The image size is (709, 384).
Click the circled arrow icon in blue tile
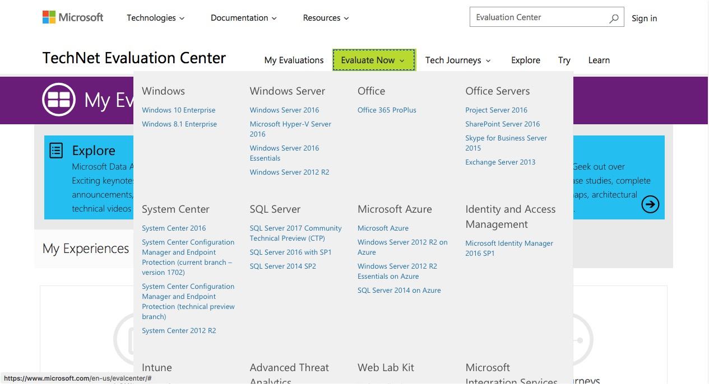[650, 204]
